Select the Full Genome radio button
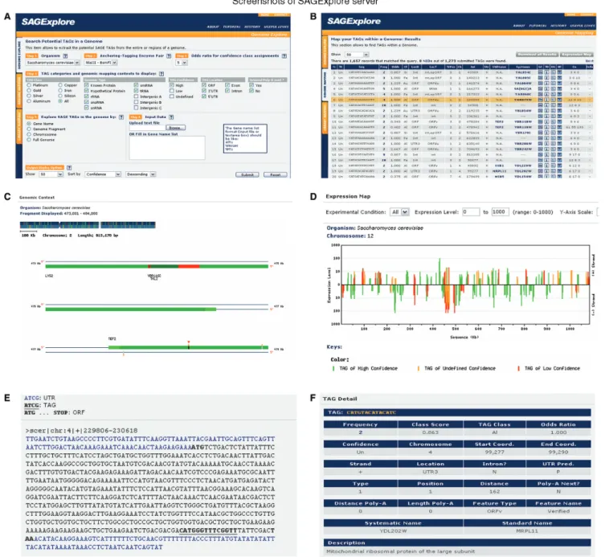 point(29,140)
